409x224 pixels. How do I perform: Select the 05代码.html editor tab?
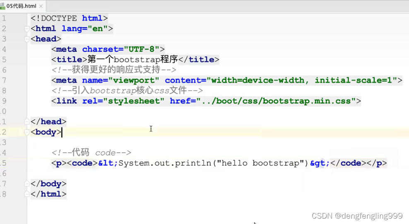coord(22,6)
